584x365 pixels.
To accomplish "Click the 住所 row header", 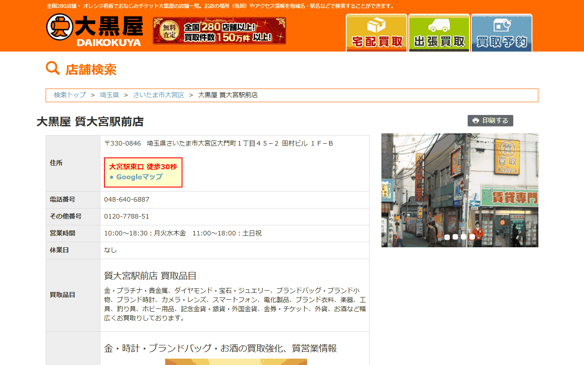I will pos(73,163).
